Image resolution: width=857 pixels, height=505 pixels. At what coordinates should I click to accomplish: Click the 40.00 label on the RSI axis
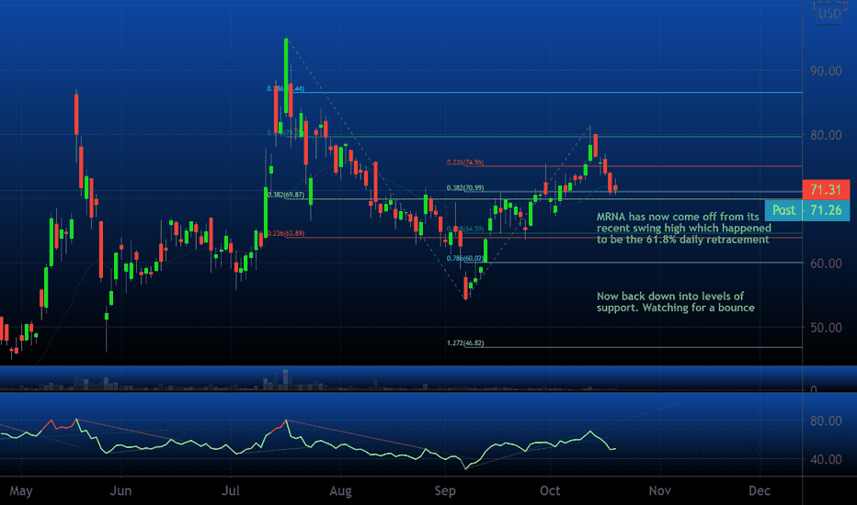826,460
